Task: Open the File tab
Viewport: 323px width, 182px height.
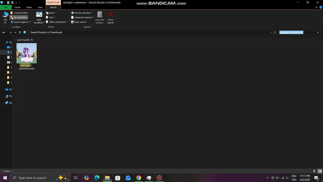Action: pos(6,7)
